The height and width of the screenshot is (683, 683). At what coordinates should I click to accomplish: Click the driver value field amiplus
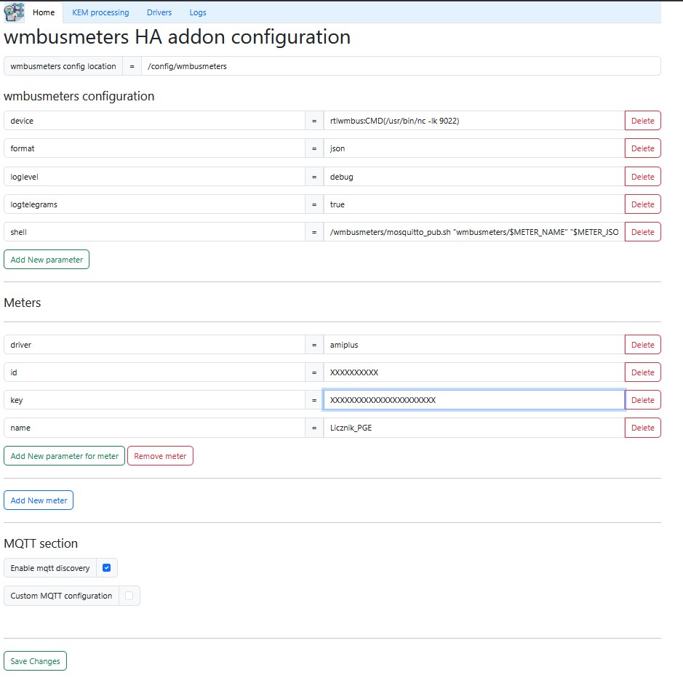point(473,345)
